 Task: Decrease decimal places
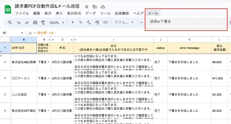pos(88,22)
